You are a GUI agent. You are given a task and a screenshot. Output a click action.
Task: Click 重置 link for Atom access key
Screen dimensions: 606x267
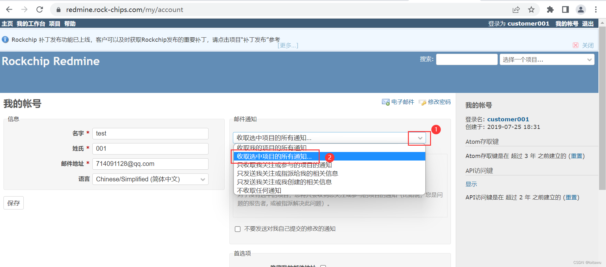coord(576,156)
